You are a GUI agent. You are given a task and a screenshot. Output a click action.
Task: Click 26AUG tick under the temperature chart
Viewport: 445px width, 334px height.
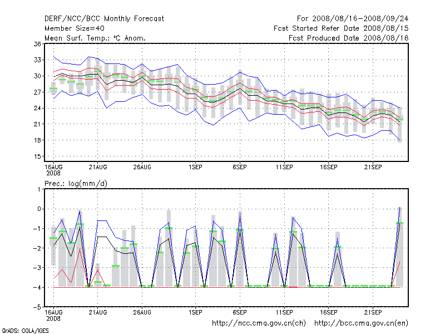(142, 166)
